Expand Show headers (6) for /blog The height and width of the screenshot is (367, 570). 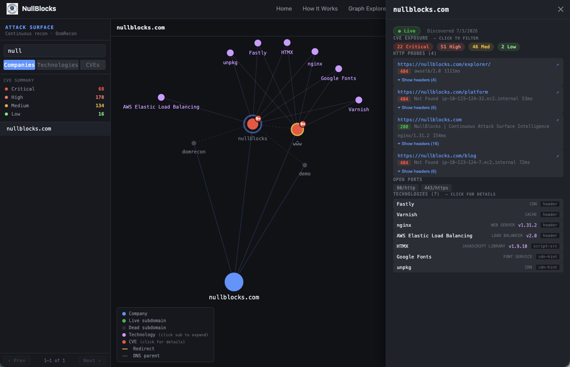click(x=417, y=171)
